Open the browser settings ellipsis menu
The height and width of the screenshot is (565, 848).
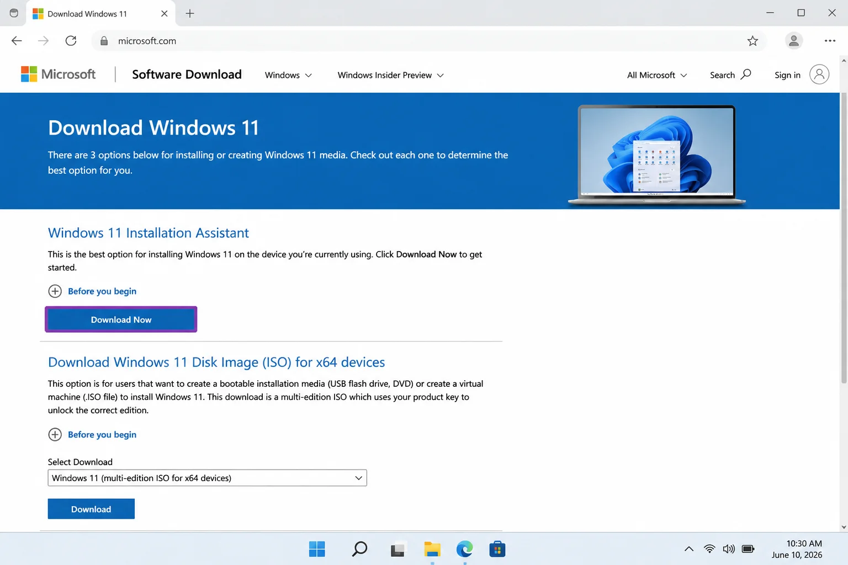tap(830, 41)
